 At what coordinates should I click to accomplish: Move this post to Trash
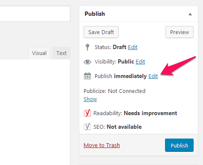click(101, 145)
